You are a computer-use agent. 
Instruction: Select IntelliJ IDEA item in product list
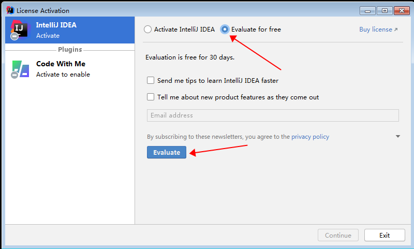(x=70, y=30)
